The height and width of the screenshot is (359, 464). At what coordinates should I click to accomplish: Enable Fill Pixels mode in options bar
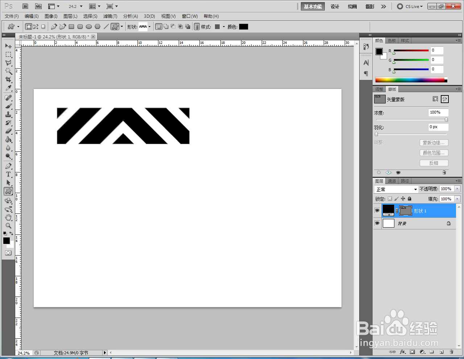tap(43, 26)
